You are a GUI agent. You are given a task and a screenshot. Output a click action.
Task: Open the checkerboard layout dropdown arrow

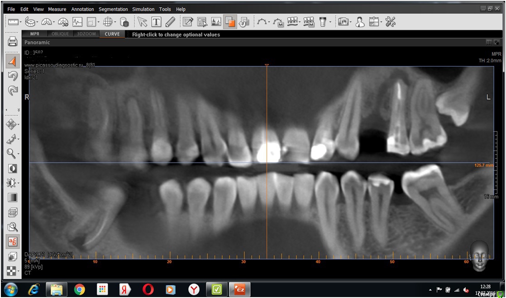tap(19, 271)
